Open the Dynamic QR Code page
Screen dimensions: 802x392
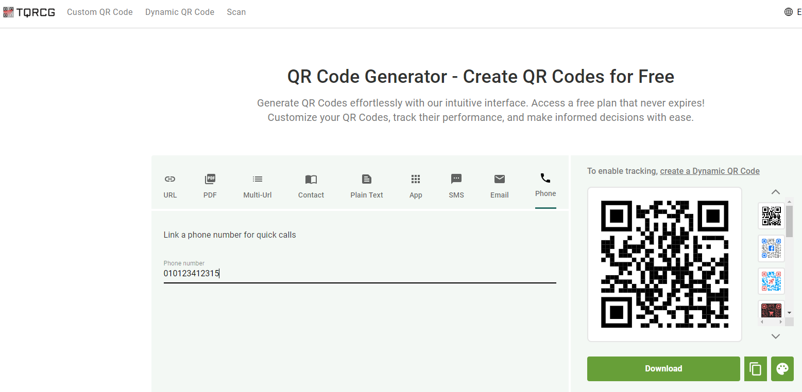180,12
